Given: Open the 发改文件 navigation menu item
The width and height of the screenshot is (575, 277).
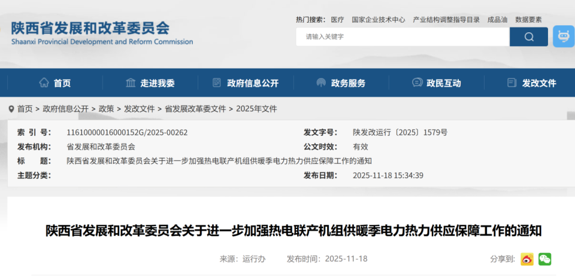Looking at the screenshot, I should coord(539,83).
